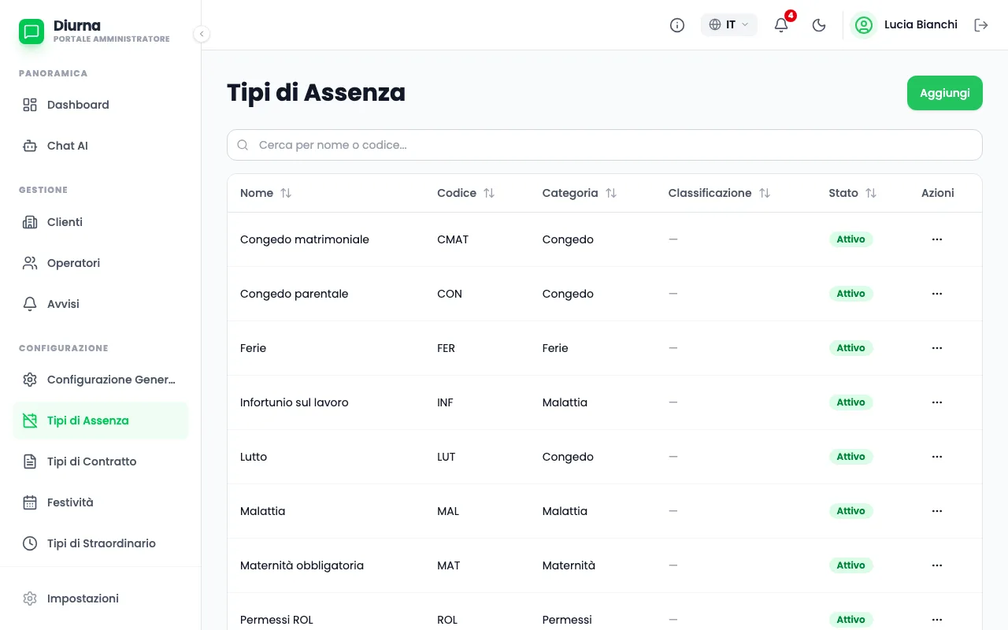Open actions menu for Congedo matrimoniale

point(937,239)
